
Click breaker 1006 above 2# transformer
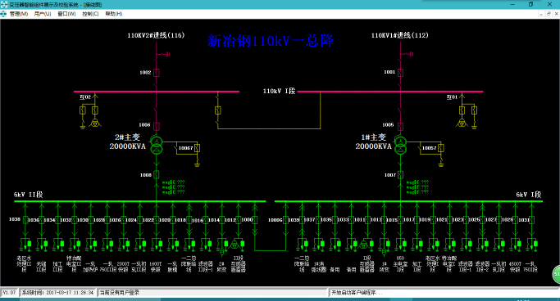[x=157, y=127]
